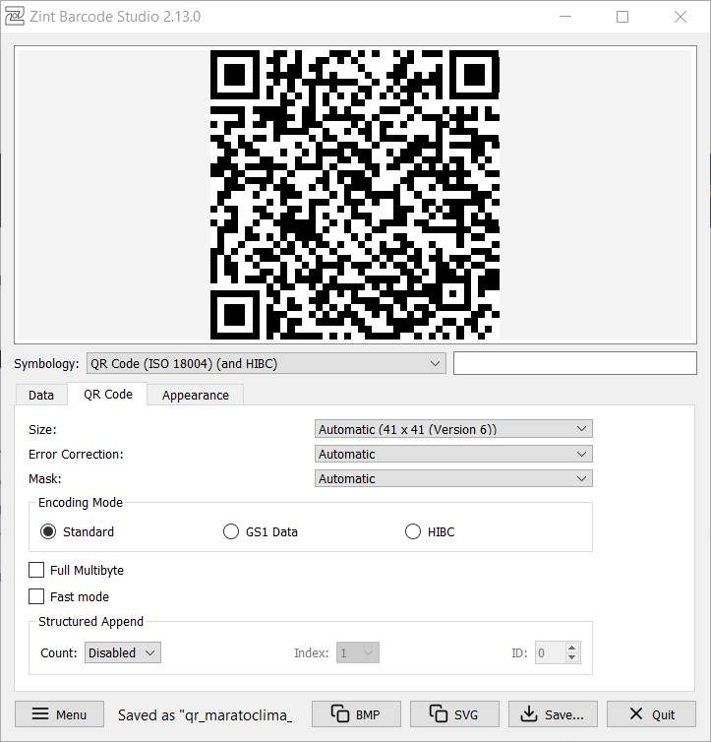Open the Error Correction dropdown
The height and width of the screenshot is (742, 711).
pos(453,454)
